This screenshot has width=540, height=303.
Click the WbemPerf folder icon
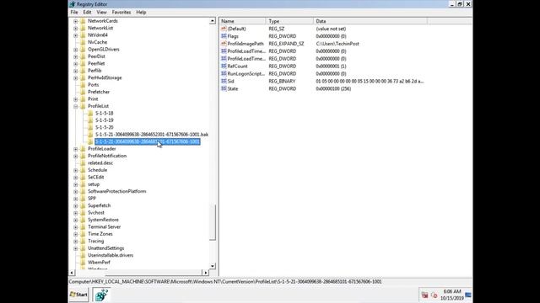point(83,263)
